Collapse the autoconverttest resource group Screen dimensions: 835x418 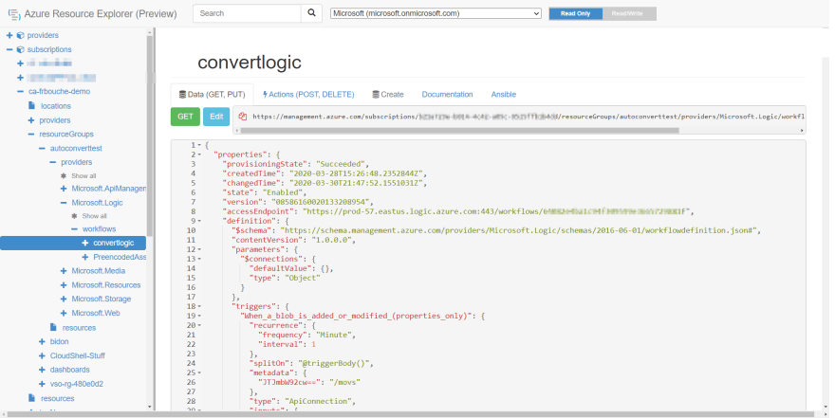click(42, 149)
